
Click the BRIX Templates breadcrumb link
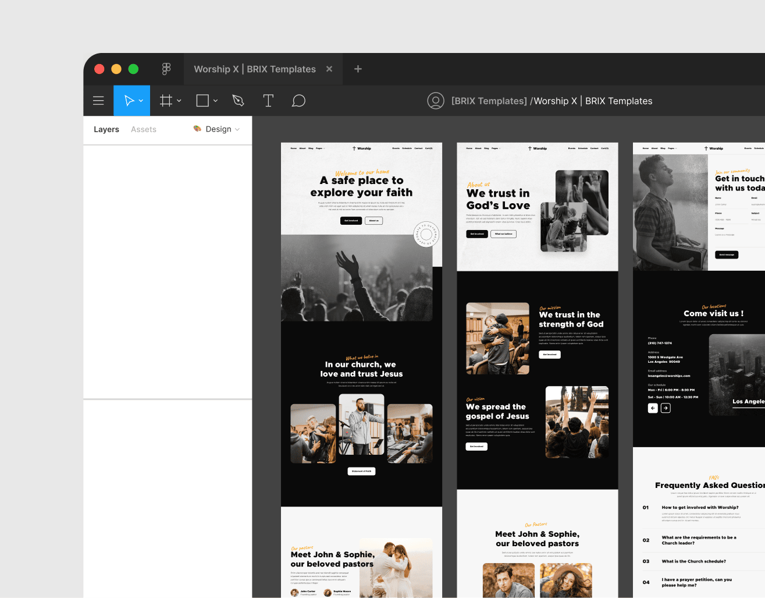(x=489, y=101)
